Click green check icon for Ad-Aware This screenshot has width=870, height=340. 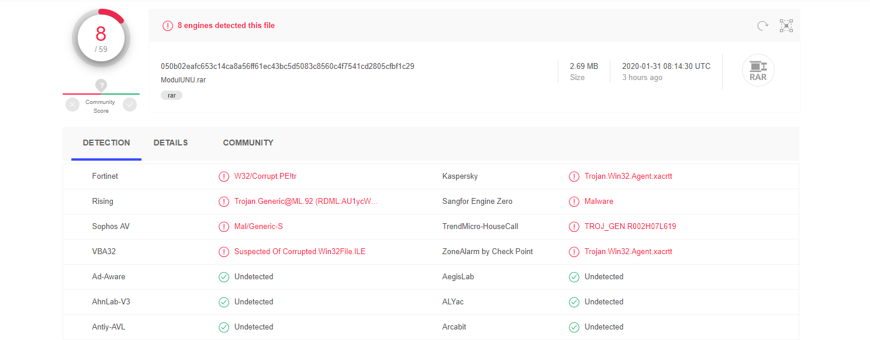pyautogui.click(x=223, y=277)
